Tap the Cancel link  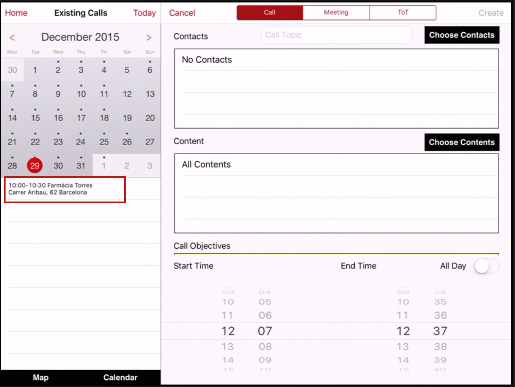pyautogui.click(x=182, y=13)
